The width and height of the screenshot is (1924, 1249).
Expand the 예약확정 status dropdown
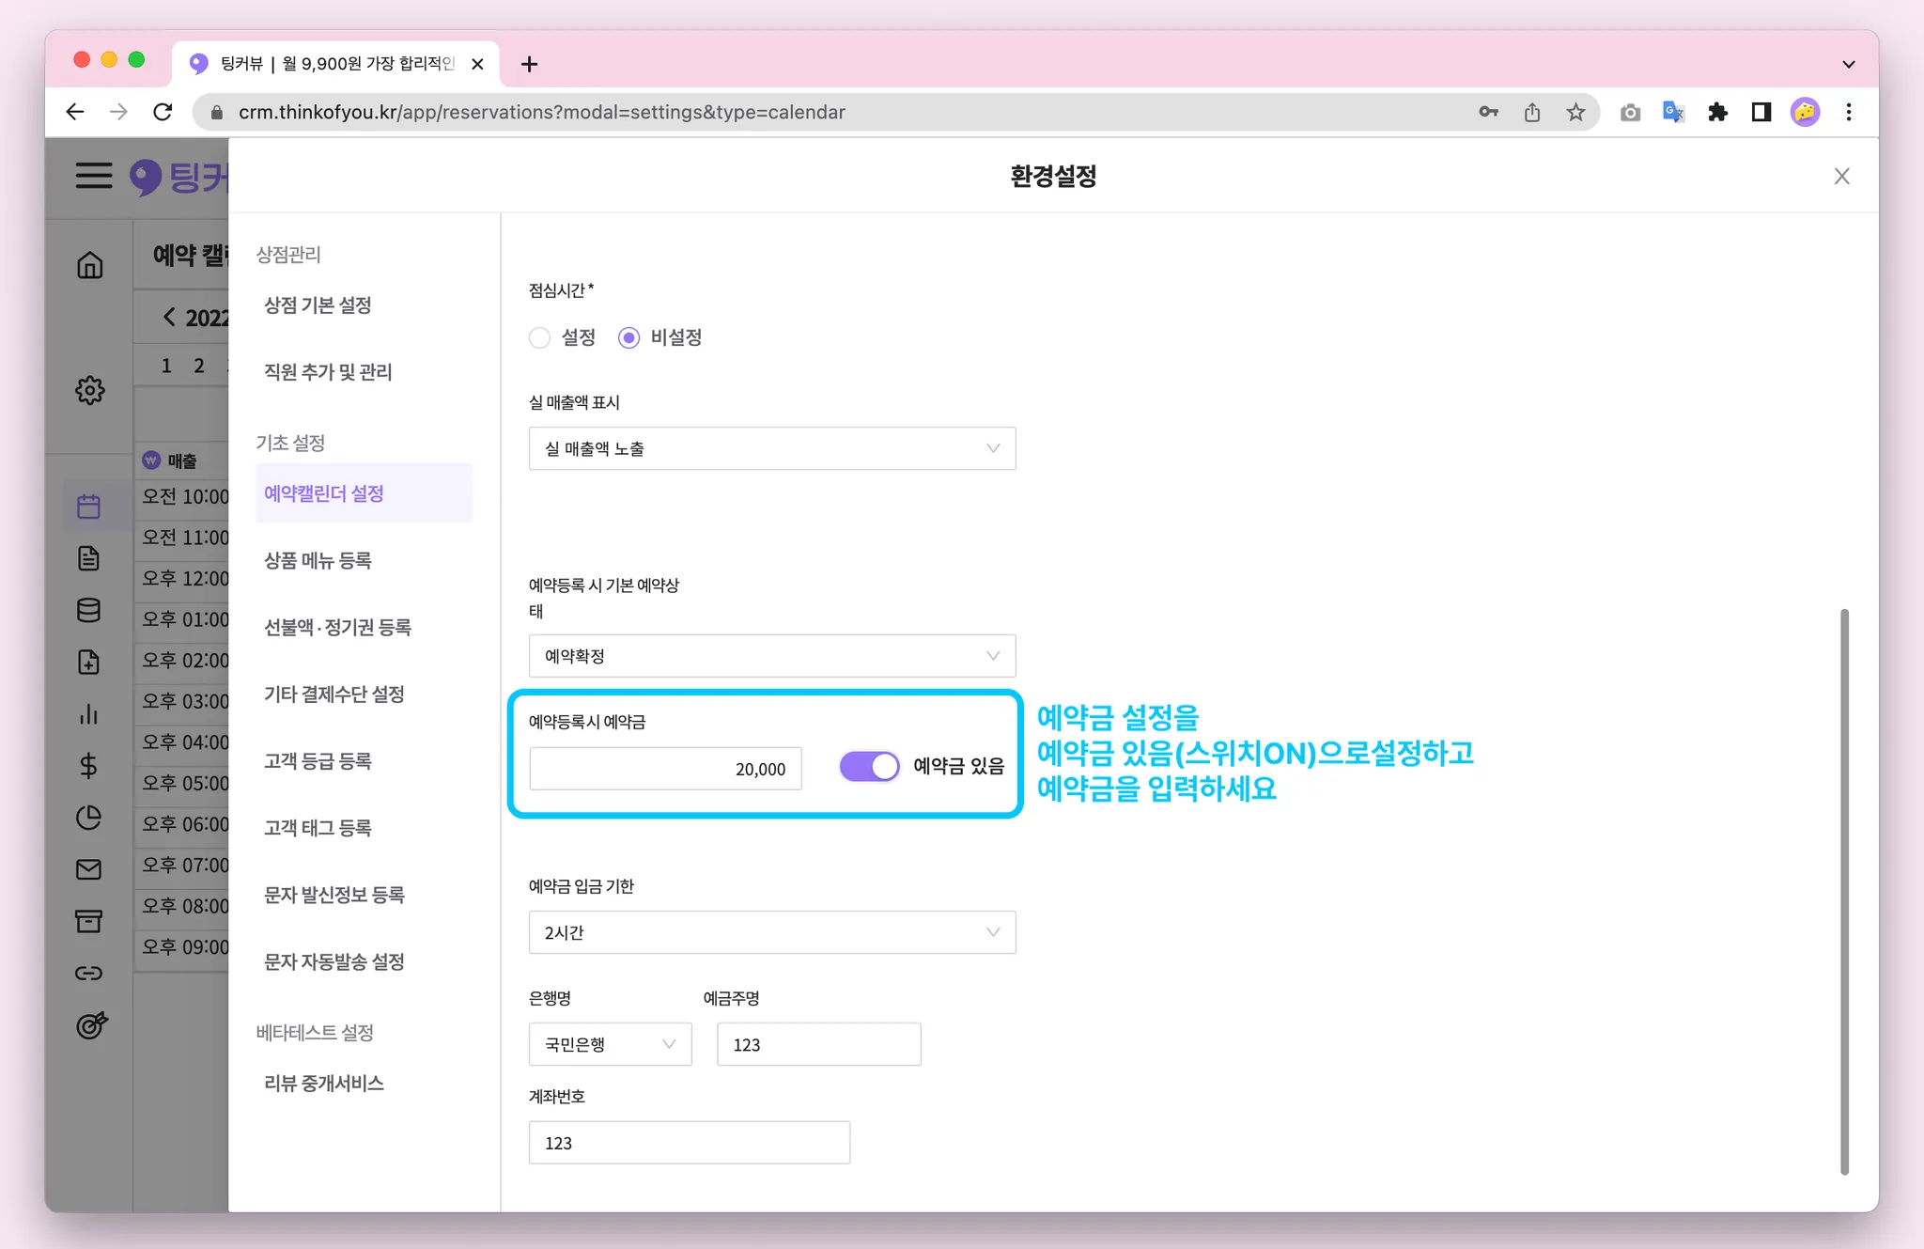[x=771, y=656]
